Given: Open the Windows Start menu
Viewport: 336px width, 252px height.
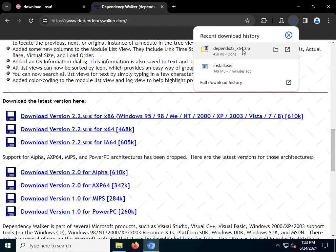Looking at the screenshot, I should pos(8,245).
